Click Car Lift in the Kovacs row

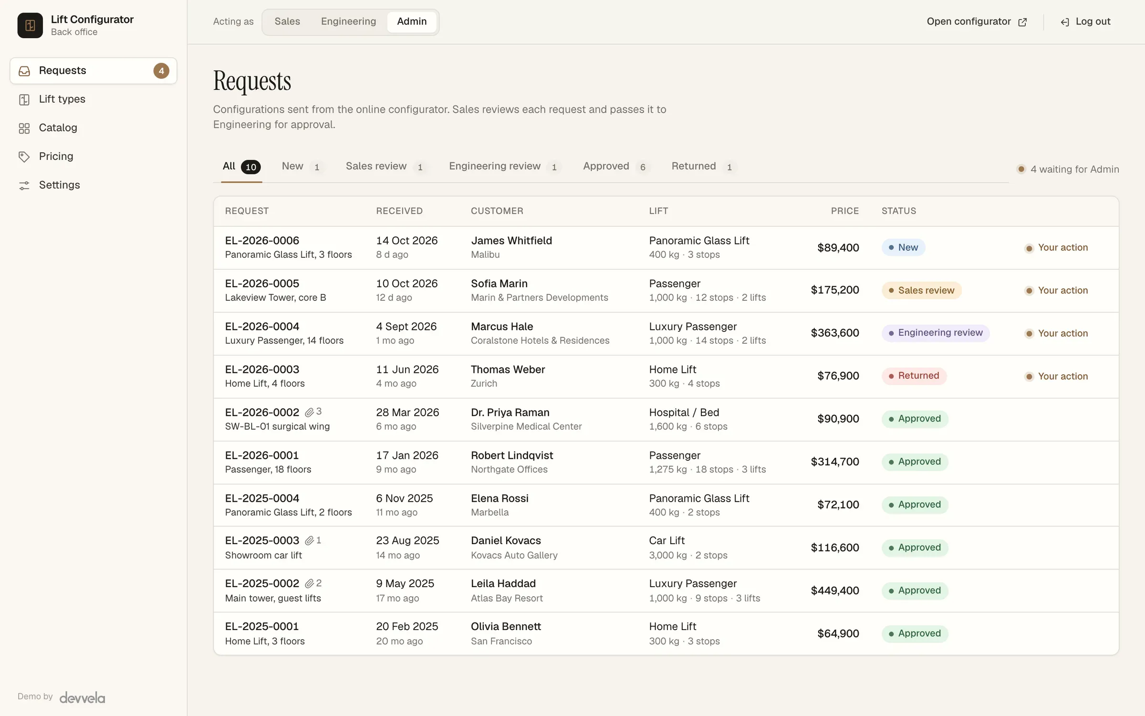pos(666,540)
